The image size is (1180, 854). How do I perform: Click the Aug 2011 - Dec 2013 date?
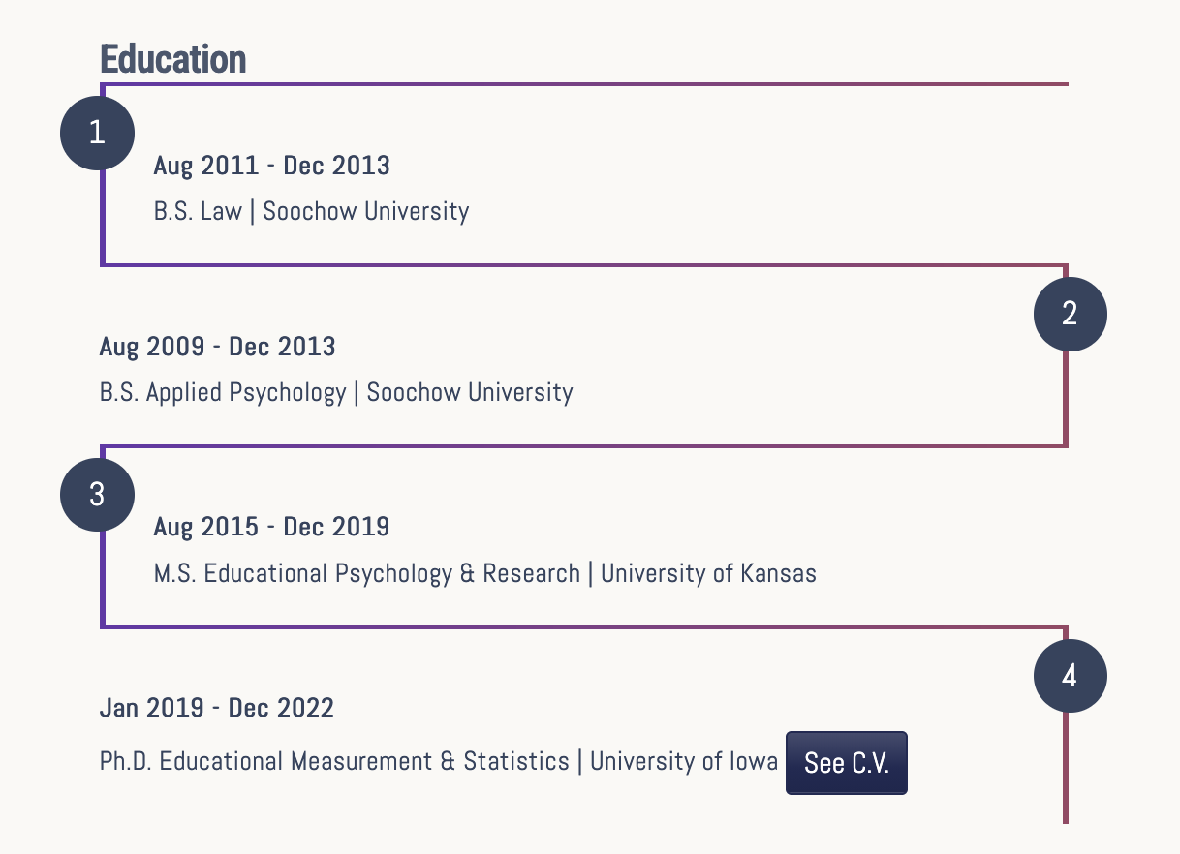(271, 166)
